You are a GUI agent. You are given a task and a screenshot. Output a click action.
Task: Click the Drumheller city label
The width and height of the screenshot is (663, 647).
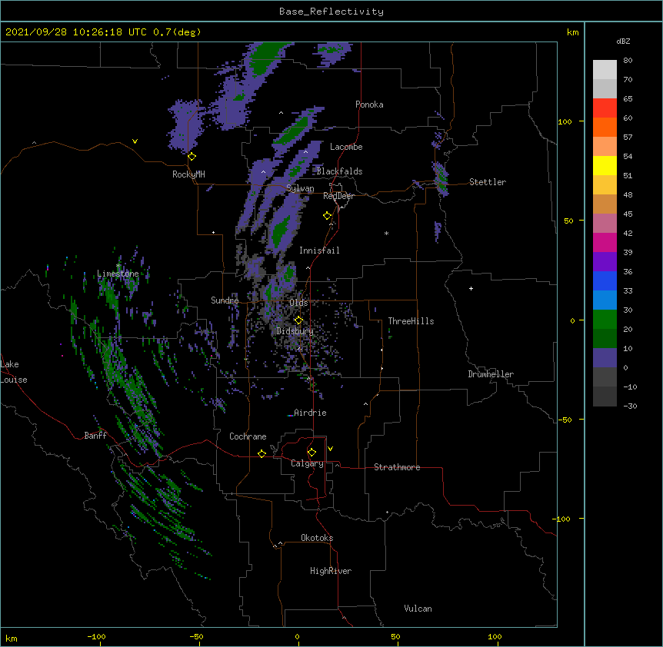pos(491,374)
